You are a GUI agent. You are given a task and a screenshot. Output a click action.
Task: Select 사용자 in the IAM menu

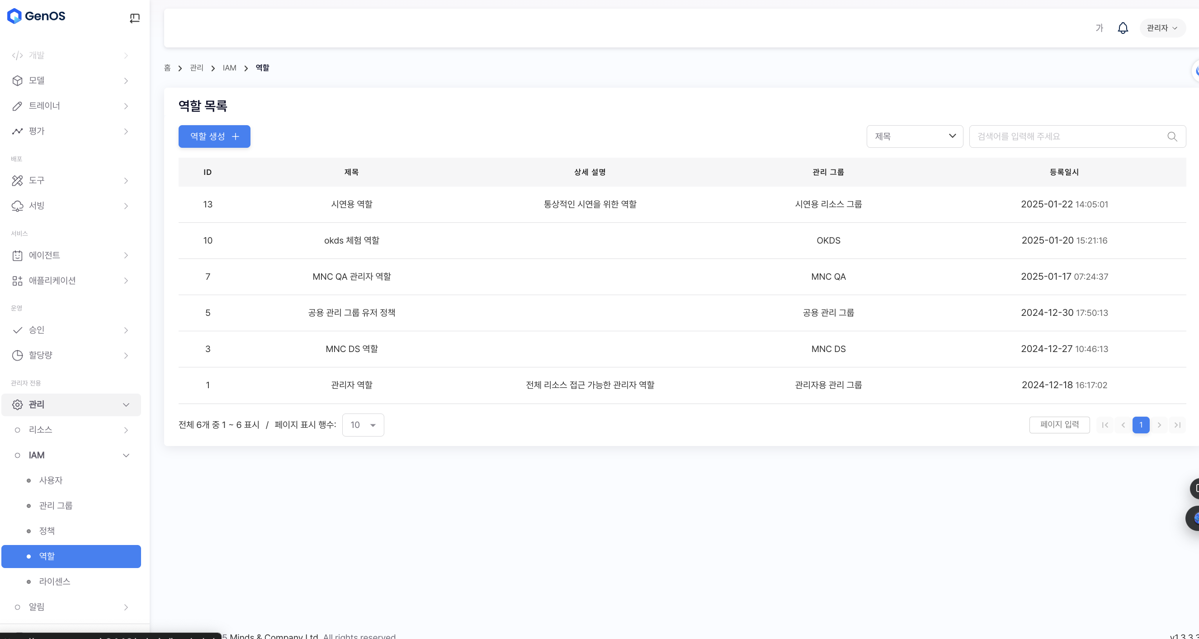51,480
